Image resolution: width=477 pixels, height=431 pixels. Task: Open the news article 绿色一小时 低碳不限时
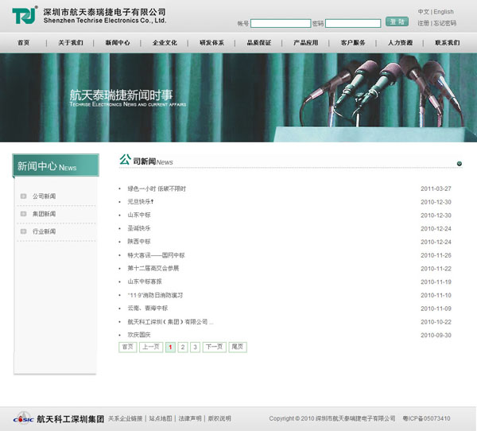tap(157, 188)
